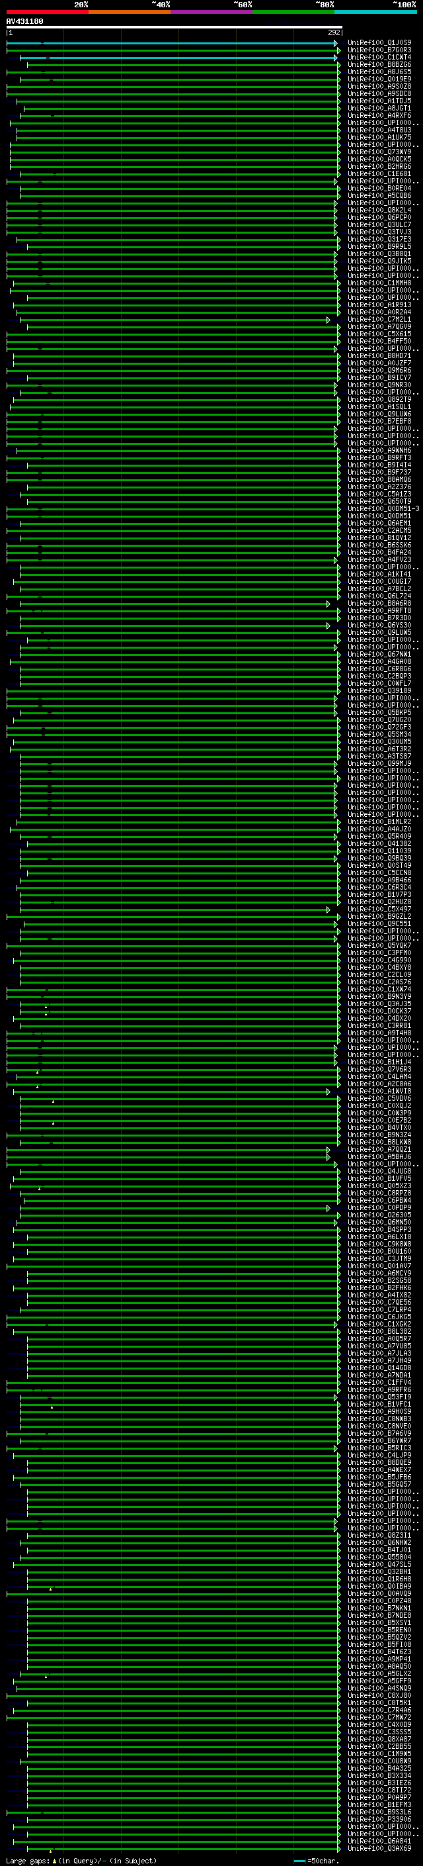Choose the UniRef100_A1TDJ5 hit
Screen dimensions: 423x1866
[x=379, y=101]
